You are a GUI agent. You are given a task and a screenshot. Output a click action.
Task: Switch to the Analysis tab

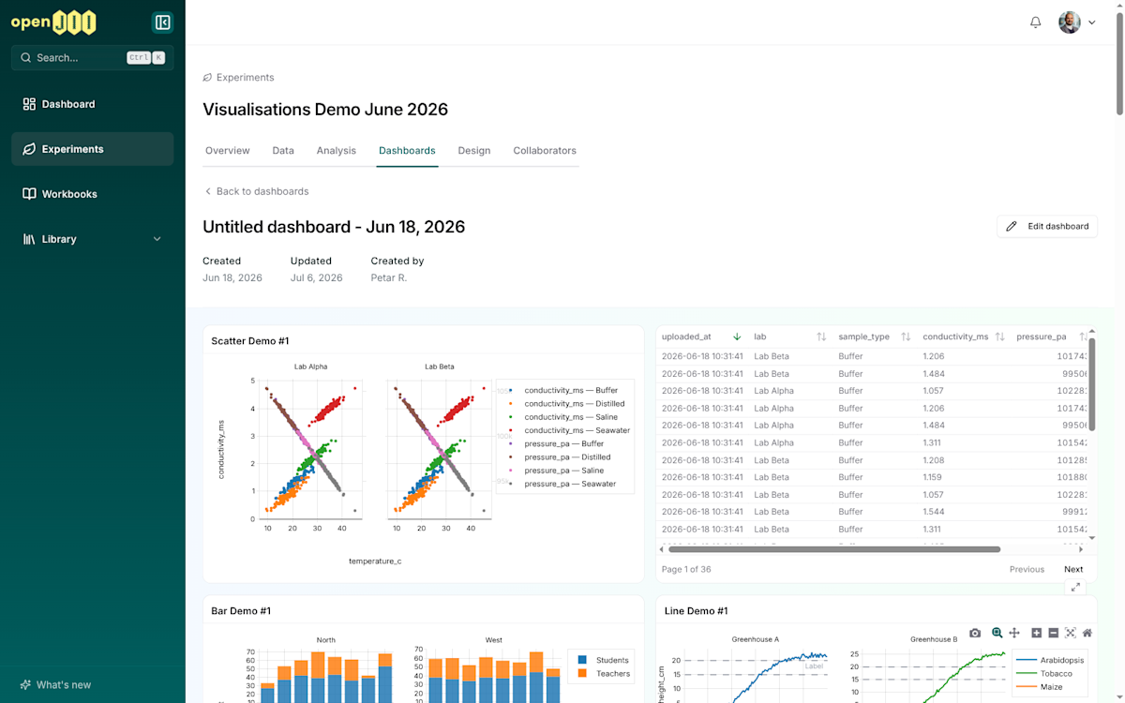coord(337,151)
